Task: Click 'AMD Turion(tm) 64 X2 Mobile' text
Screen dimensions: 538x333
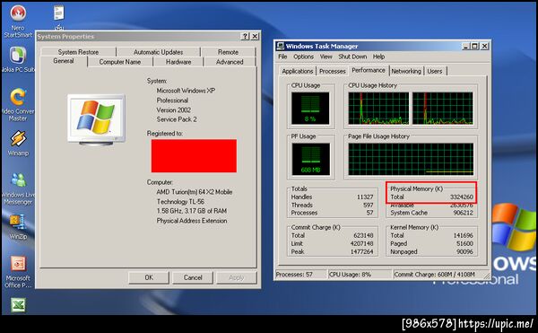Action: (x=195, y=192)
